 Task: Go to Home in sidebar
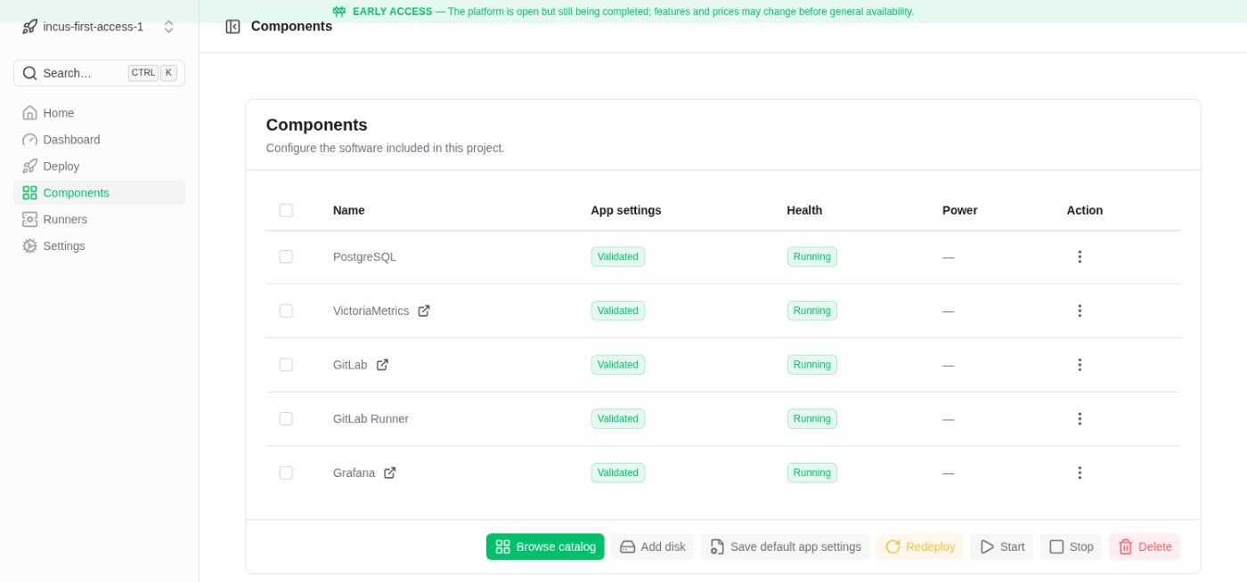[x=99, y=113]
